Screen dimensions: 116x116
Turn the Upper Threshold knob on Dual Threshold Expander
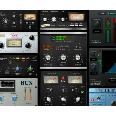pyautogui.click(x=94, y=55)
